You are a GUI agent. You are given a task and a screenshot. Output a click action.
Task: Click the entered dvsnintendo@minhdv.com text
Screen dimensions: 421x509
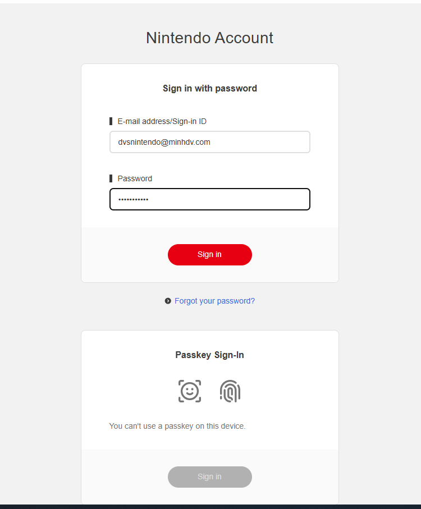pyautogui.click(x=164, y=142)
